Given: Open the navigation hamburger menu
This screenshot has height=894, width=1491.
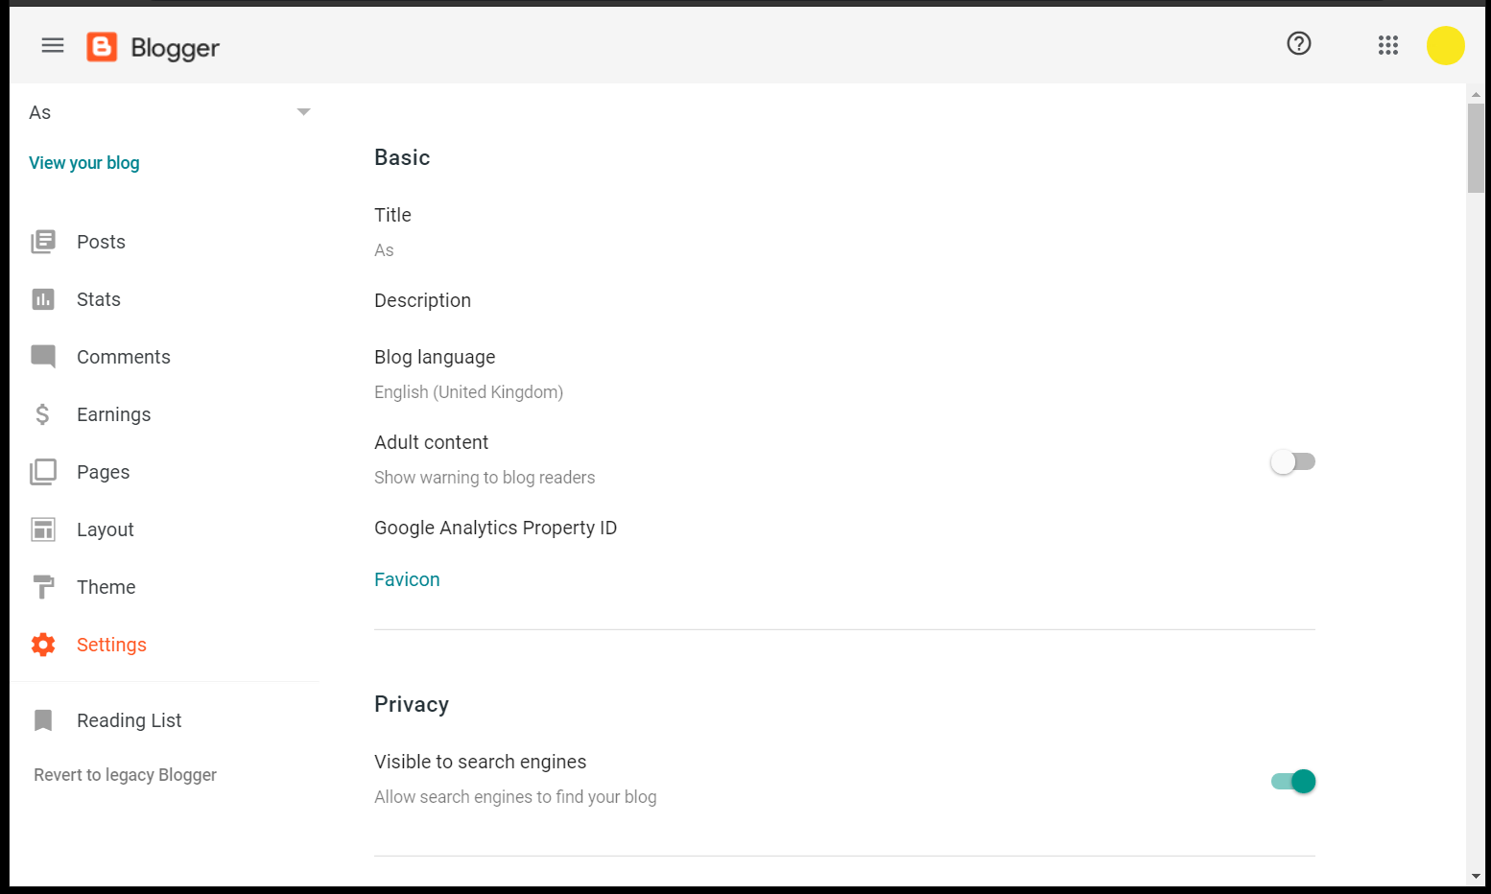Looking at the screenshot, I should (53, 45).
